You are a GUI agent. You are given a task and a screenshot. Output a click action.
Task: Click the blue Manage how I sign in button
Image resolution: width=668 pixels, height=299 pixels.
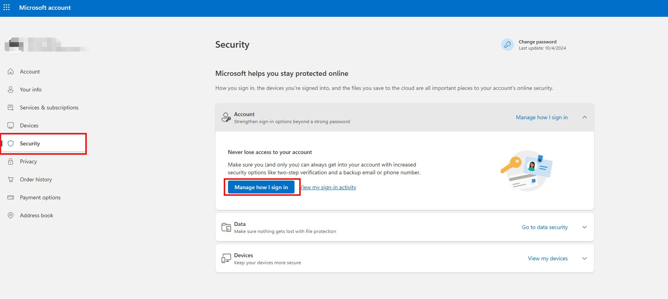(261, 187)
